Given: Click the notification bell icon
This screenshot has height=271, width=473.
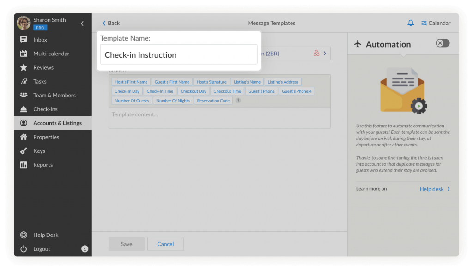Looking at the screenshot, I should (411, 23).
